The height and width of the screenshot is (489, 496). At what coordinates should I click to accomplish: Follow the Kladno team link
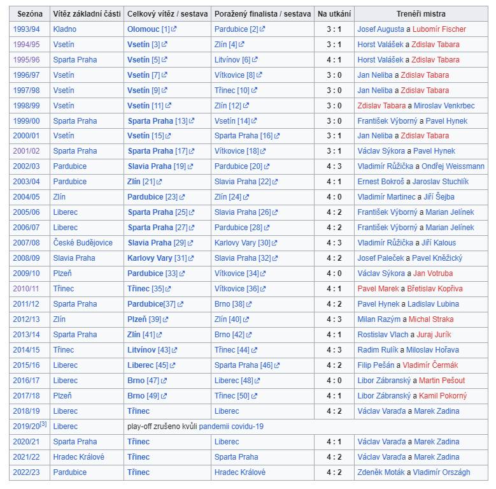tap(64, 29)
